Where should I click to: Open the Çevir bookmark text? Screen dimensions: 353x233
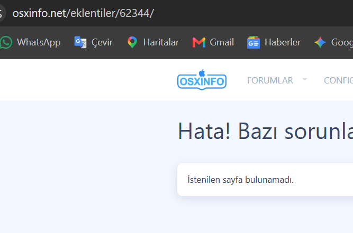click(x=102, y=42)
